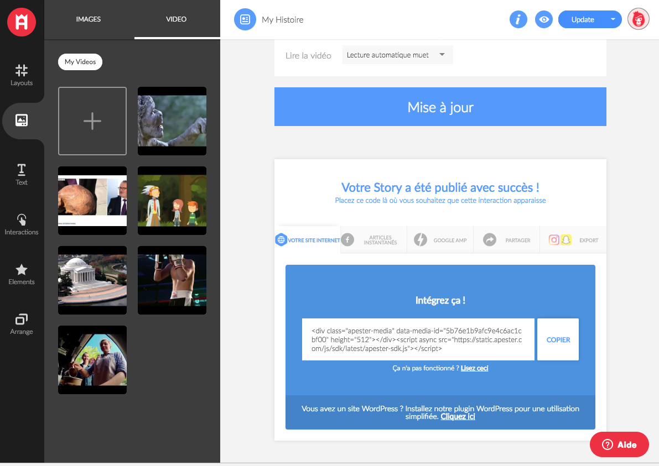The width and height of the screenshot is (659, 466).
Task: Open the Aide help button
Action: tap(620, 444)
